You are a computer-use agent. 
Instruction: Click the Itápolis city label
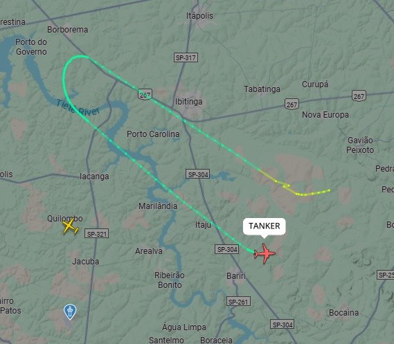(199, 16)
